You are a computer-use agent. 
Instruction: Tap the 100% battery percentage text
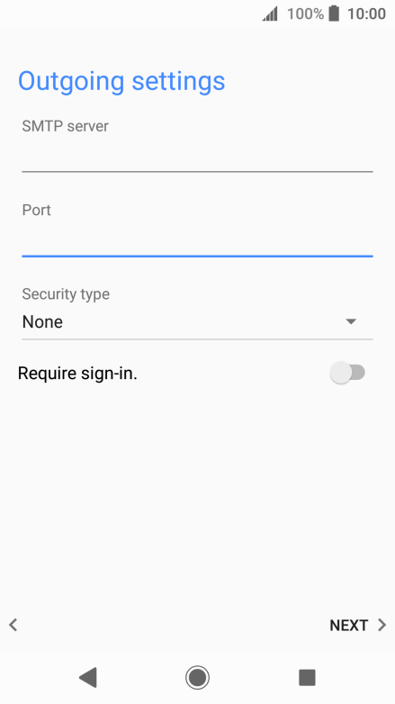305,14
